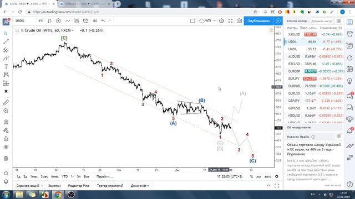Open the Редактор Pine tab
The image size is (355, 199).
tap(79, 186)
